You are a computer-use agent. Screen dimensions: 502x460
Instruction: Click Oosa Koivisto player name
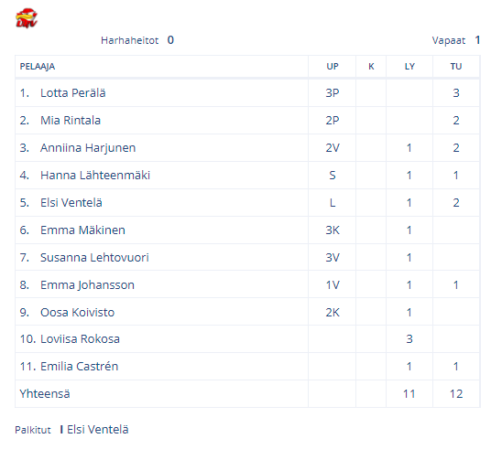[x=77, y=313]
